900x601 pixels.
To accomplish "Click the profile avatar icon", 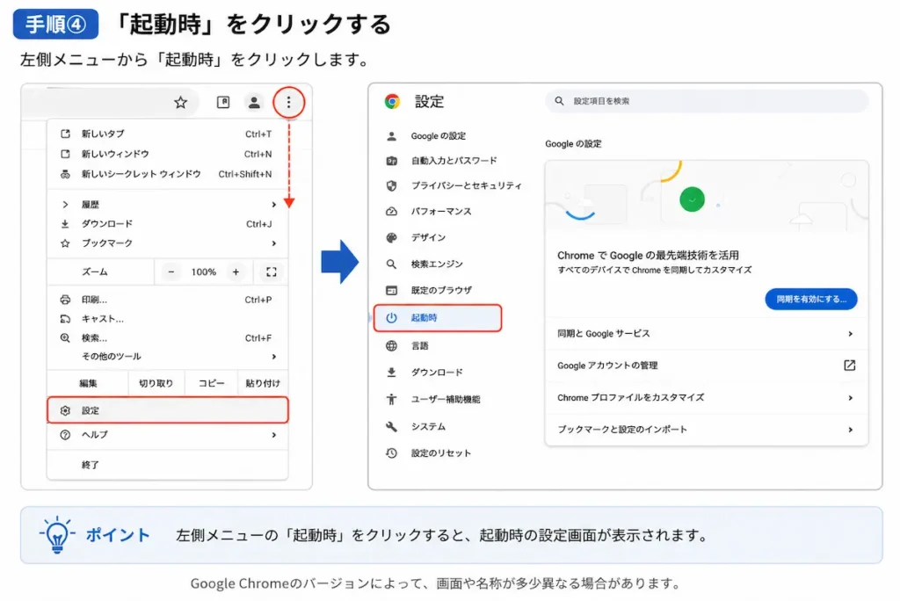I will pyautogui.click(x=254, y=102).
